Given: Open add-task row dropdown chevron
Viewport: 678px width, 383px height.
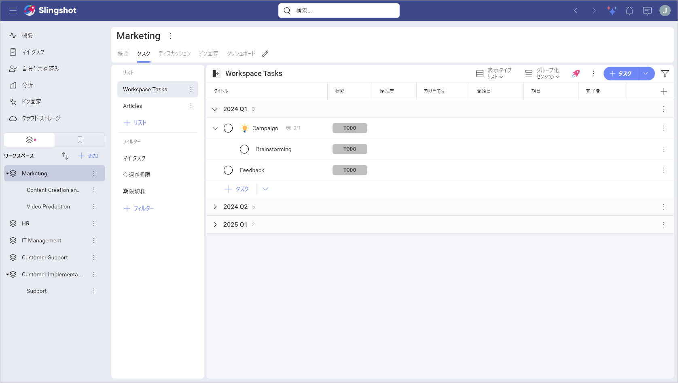Looking at the screenshot, I should pyautogui.click(x=265, y=189).
